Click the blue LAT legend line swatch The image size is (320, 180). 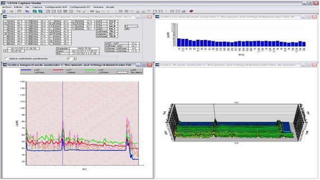click(28, 70)
